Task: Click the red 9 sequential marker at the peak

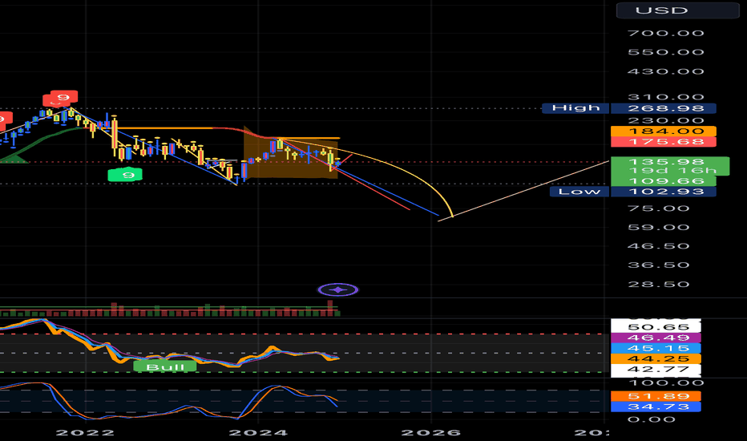Action: click(64, 97)
